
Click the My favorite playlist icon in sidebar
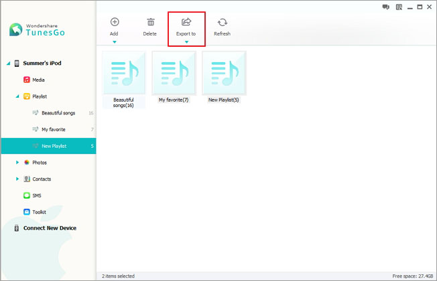point(35,129)
